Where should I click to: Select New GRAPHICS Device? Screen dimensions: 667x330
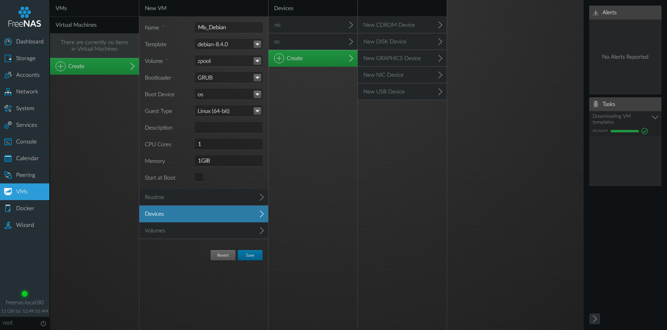coord(402,58)
